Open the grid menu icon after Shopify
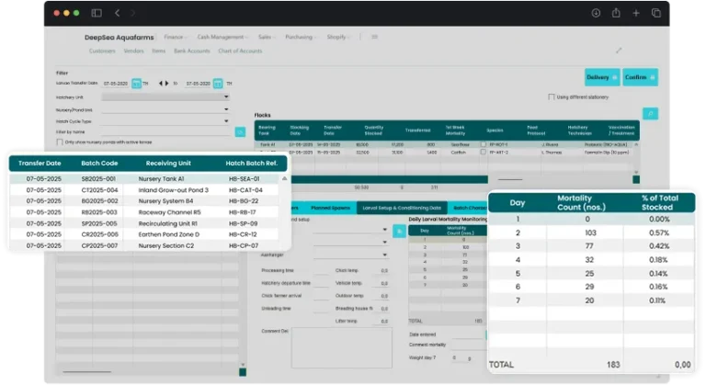The width and height of the screenshot is (706, 385). [374, 37]
